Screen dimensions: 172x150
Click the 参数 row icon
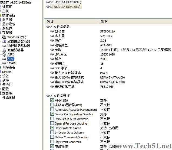(x=52, y=50)
